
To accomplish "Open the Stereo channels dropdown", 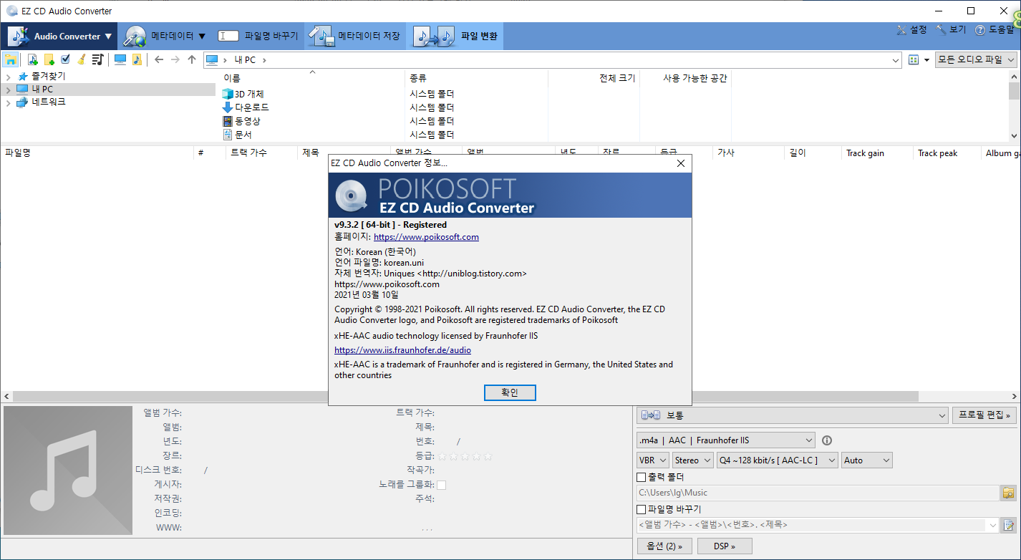I will [693, 460].
